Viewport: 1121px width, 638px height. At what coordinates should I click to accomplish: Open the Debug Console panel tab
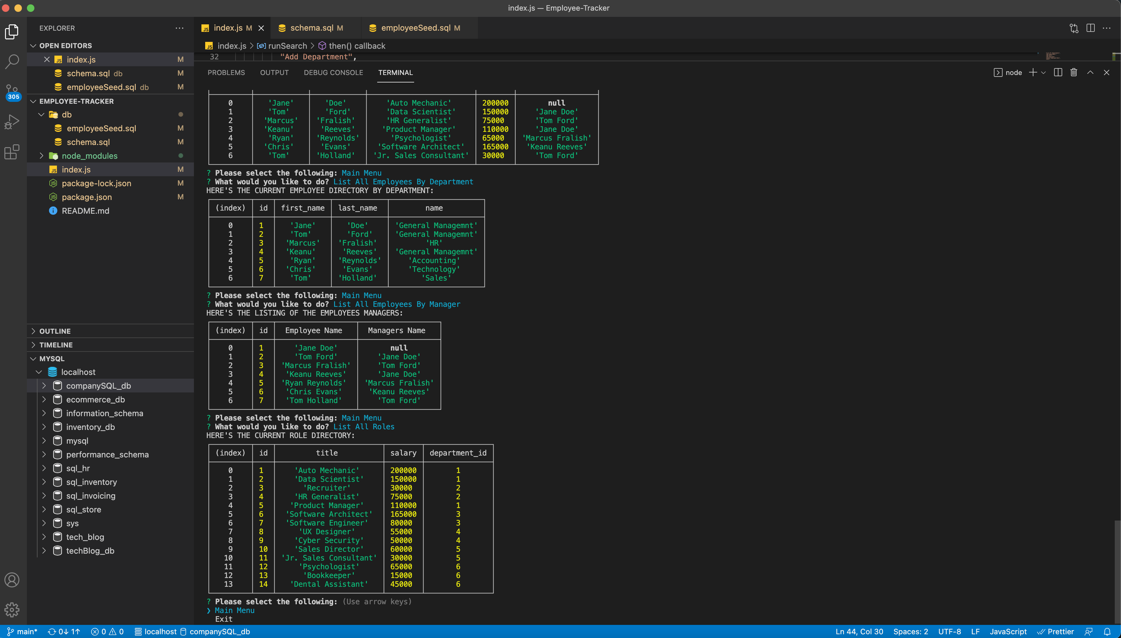(333, 72)
